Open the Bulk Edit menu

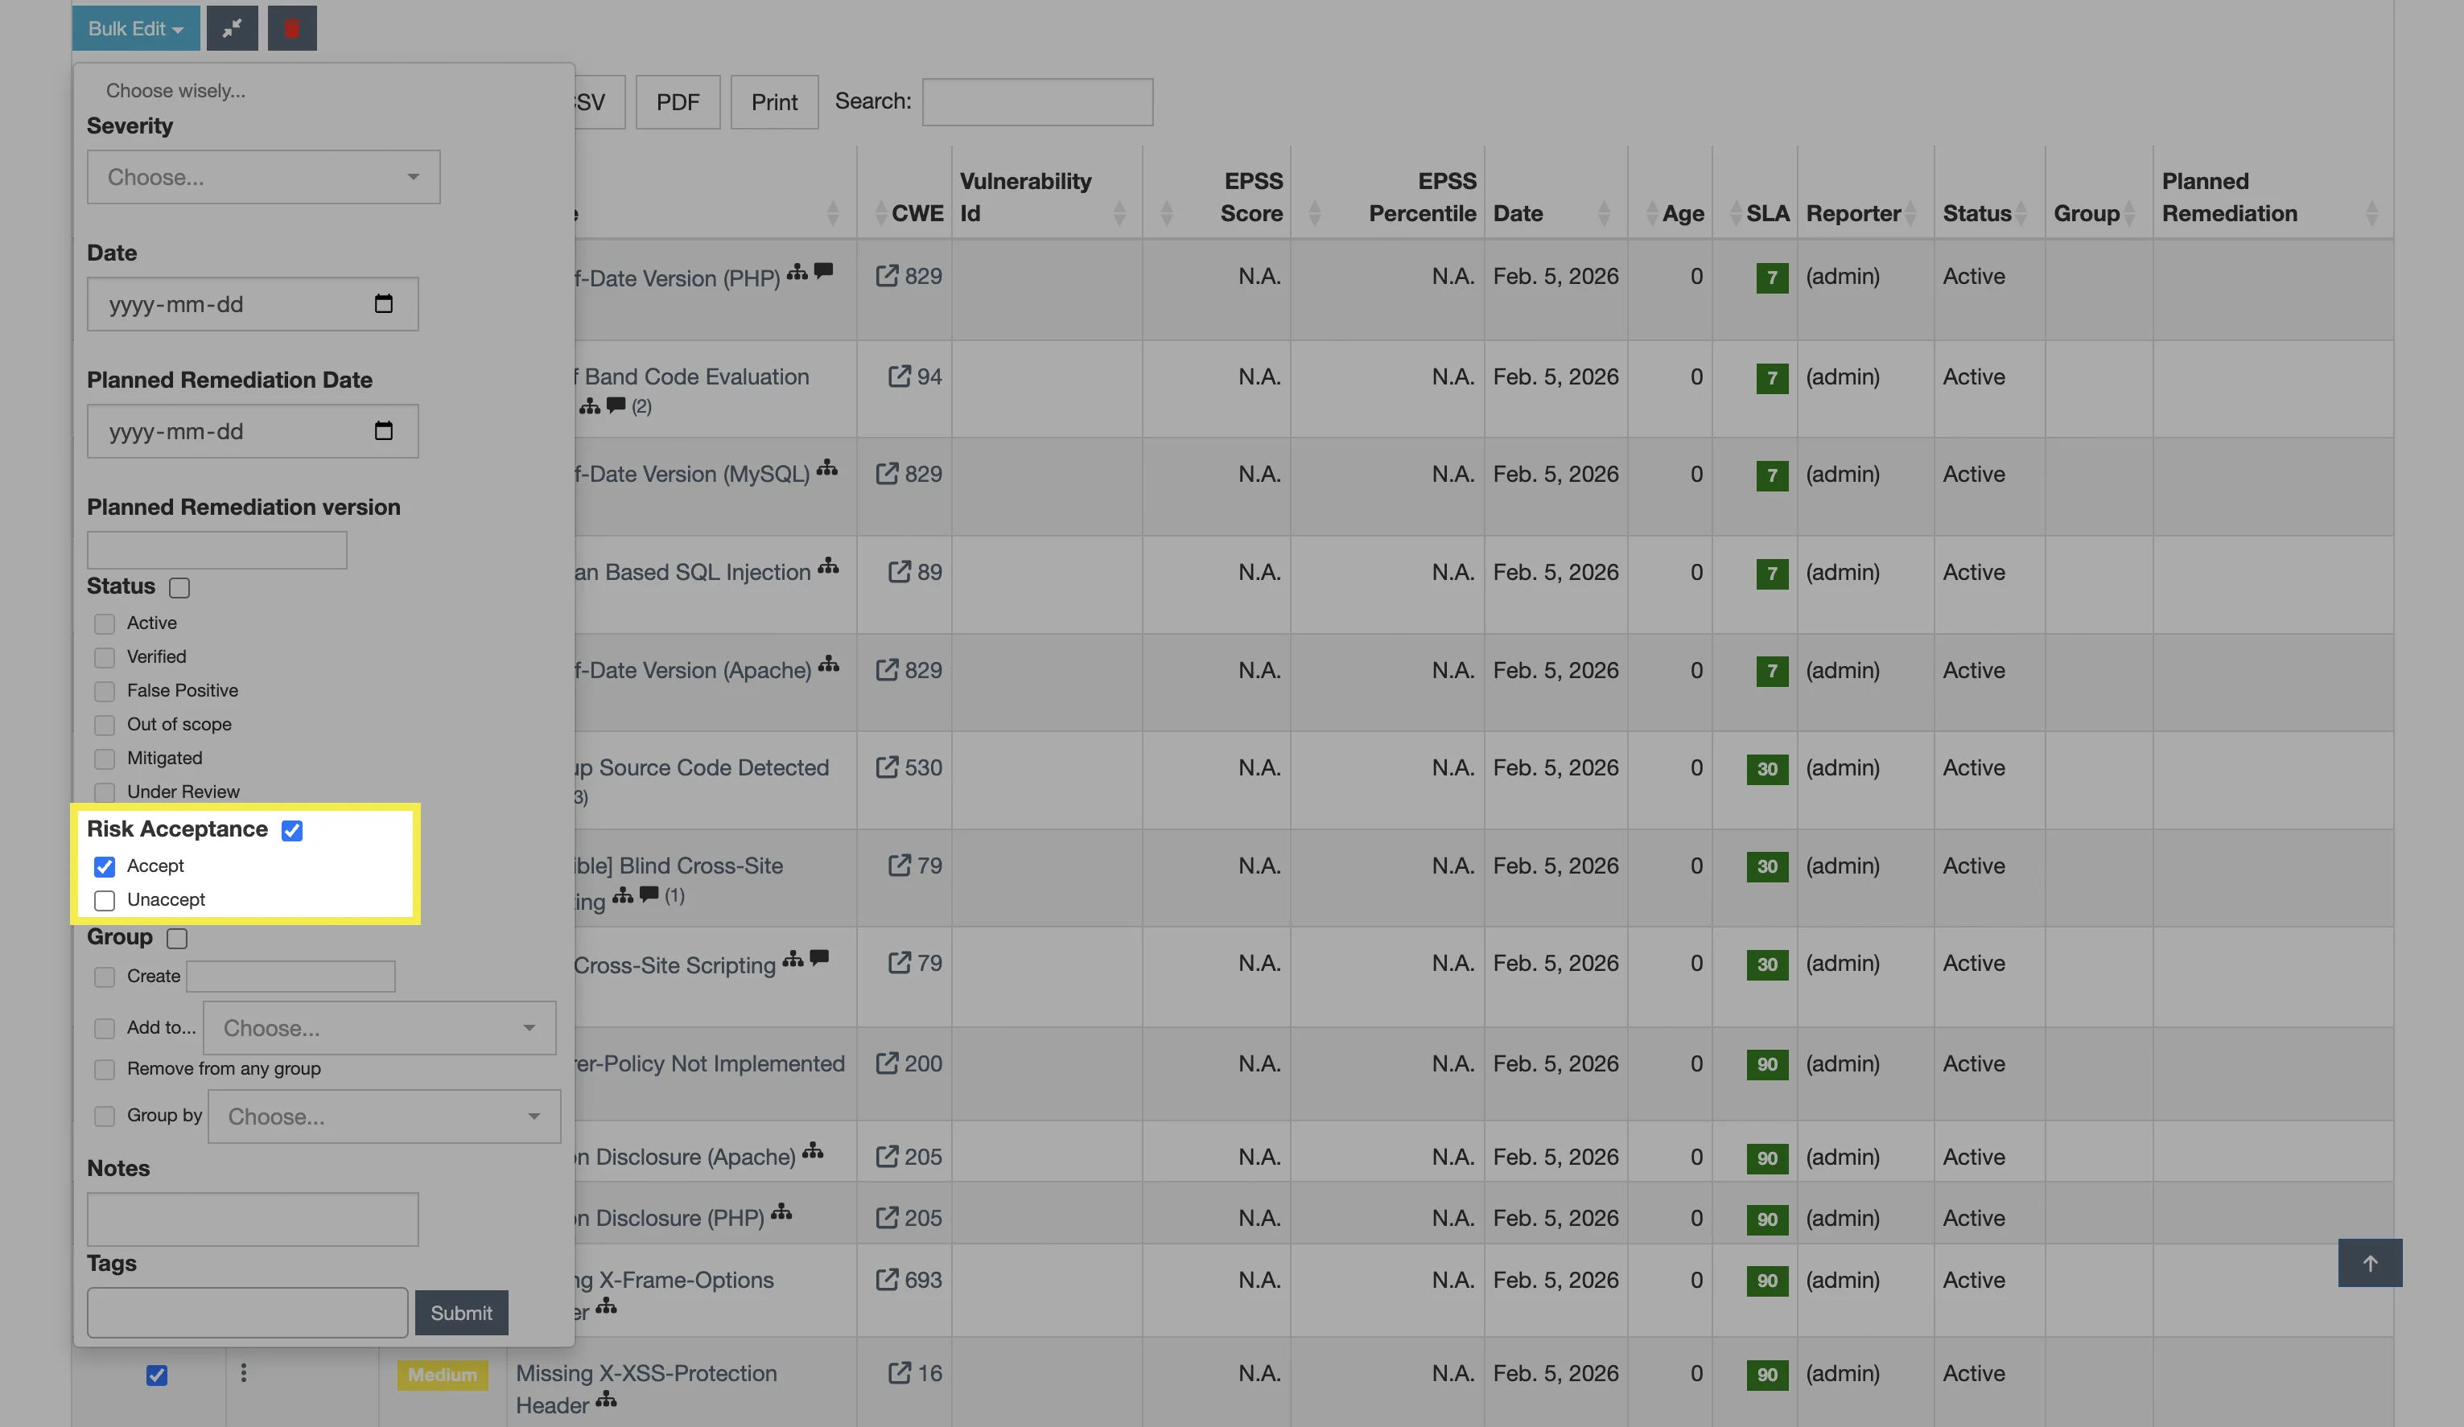pyautogui.click(x=135, y=28)
